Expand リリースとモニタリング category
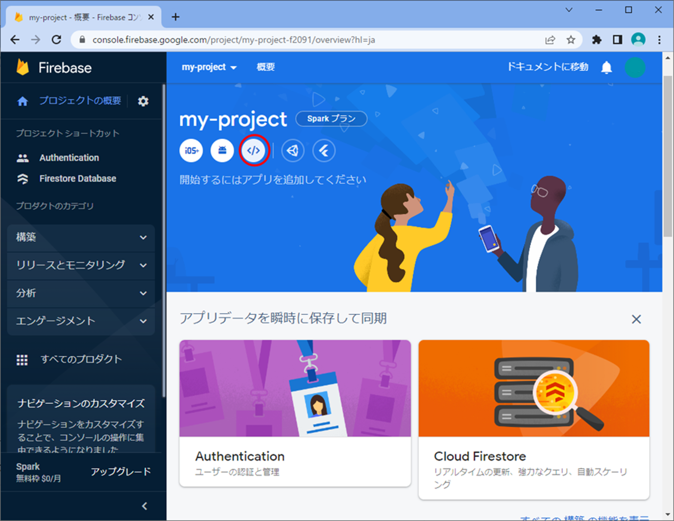 [81, 265]
